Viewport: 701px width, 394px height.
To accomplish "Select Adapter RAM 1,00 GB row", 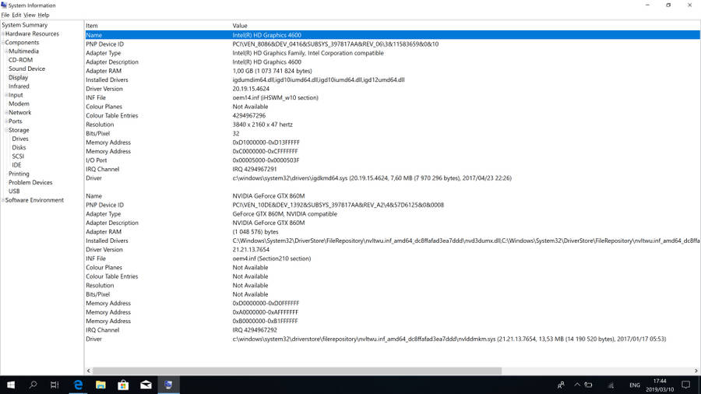I will tap(393, 71).
